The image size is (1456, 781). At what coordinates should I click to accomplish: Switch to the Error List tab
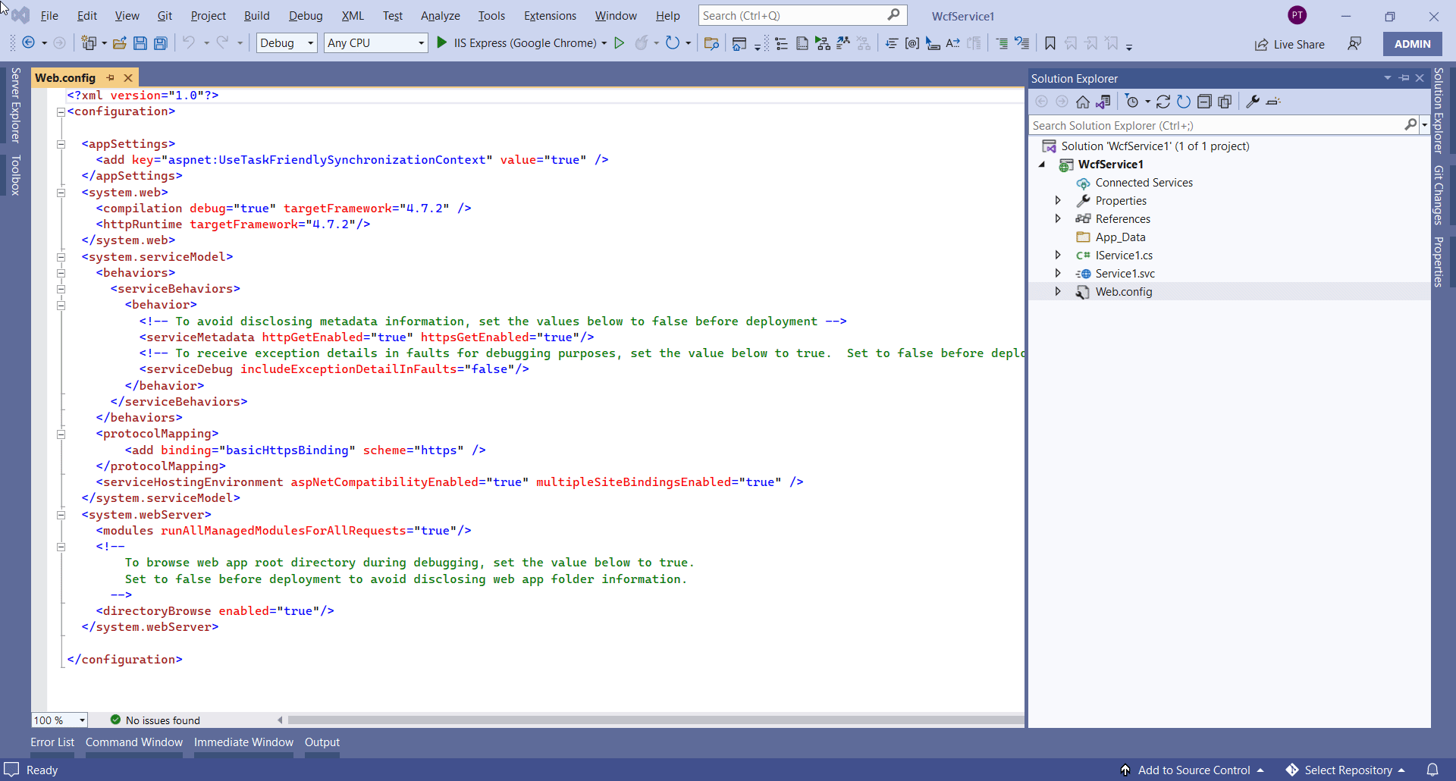pos(52,742)
